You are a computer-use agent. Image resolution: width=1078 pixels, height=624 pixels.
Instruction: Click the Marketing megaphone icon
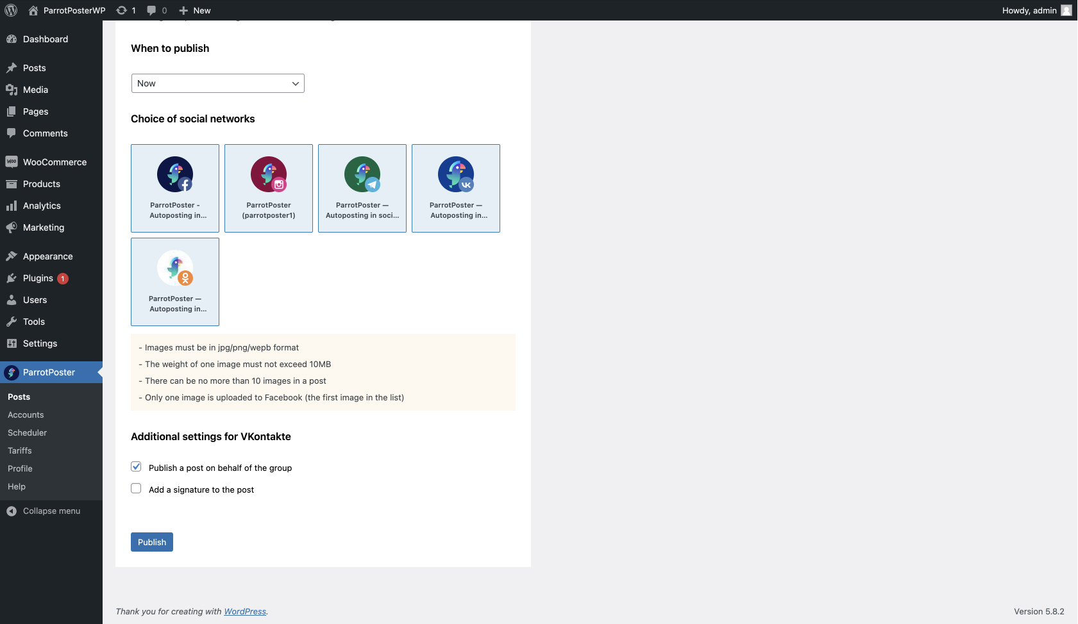click(12, 227)
